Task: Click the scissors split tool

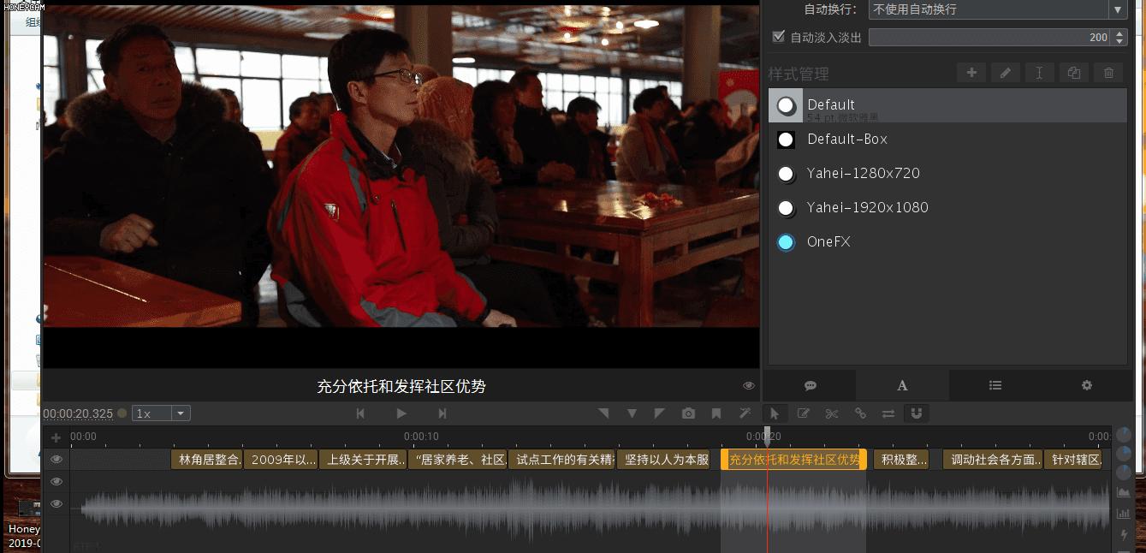Action: 831,413
